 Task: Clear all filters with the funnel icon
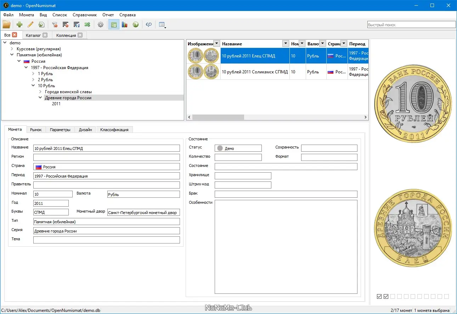pyautogui.click(x=55, y=25)
